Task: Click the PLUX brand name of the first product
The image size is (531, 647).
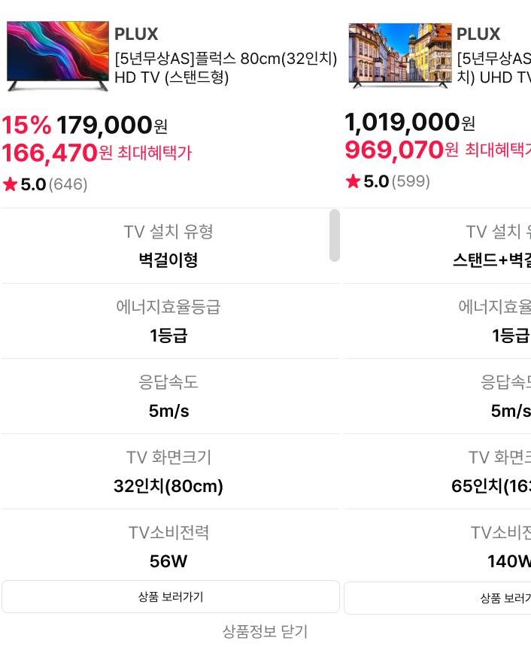Action: (136, 34)
